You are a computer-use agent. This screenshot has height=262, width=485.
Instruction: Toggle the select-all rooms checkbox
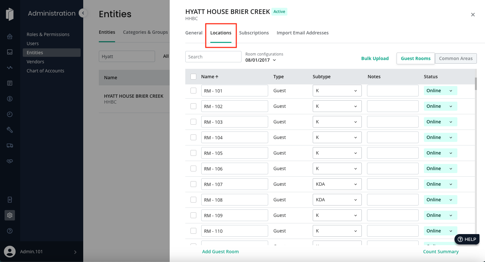[x=193, y=77]
